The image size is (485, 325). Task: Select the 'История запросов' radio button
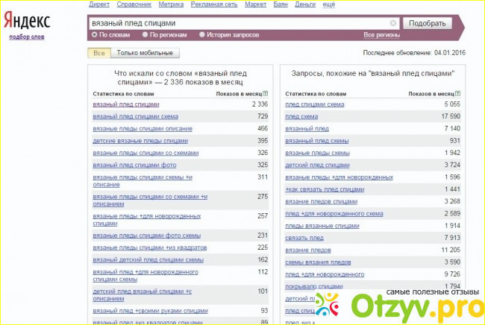(202, 34)
